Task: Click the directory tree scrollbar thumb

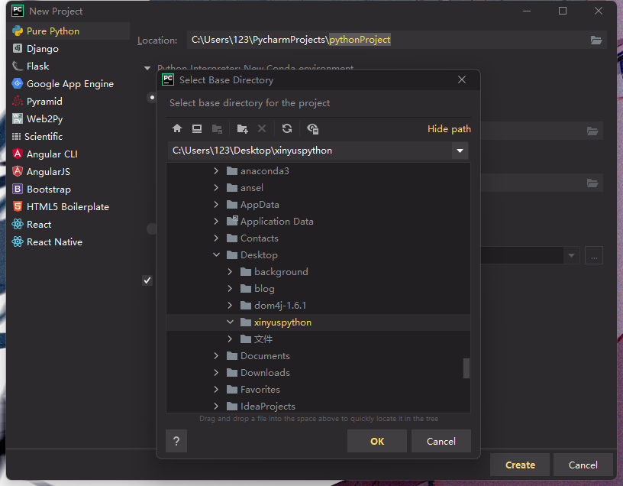Action: pos(466,368)
